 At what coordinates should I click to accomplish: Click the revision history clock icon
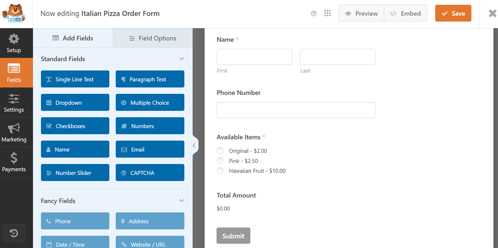click(x=14, y=233)
